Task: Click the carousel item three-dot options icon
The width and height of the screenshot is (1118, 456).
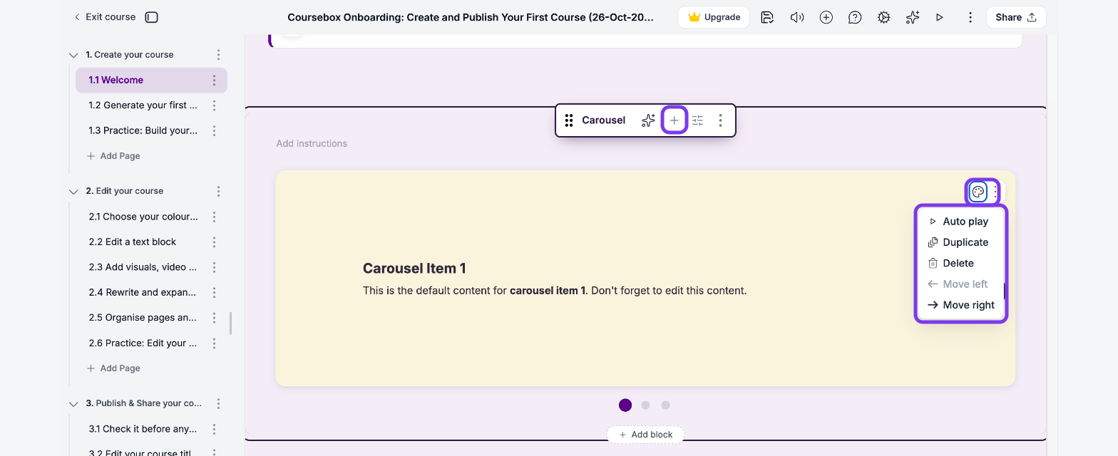Action: pyautogui.click(x=995, y=192)
